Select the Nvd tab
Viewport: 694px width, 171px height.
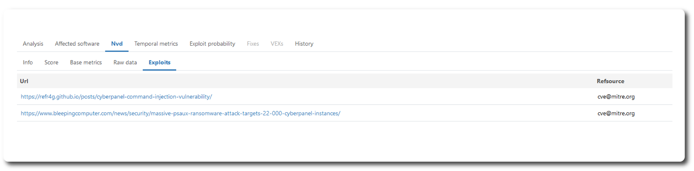pos(117,44)
